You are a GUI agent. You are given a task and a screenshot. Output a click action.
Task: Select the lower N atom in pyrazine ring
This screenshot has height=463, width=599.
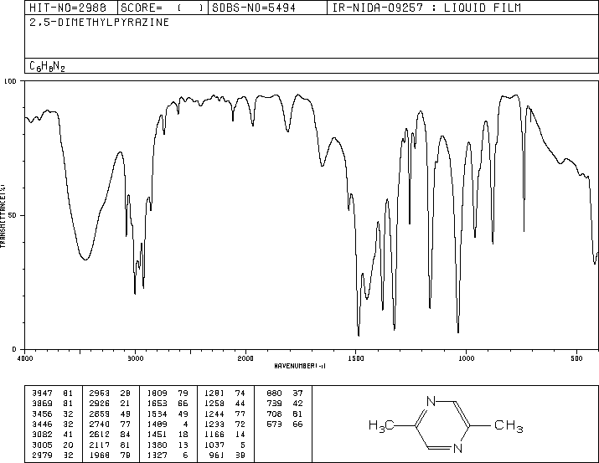pyautogui.click(x=457, y=448)
